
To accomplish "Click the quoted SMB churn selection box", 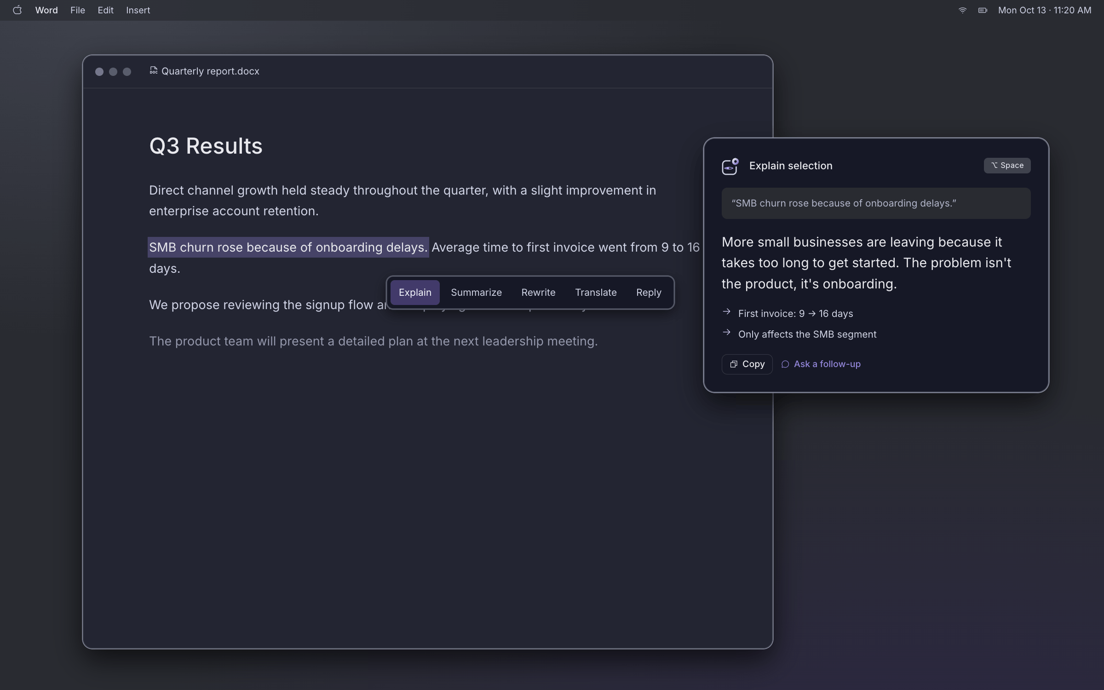I will click(x=876, y=203).
